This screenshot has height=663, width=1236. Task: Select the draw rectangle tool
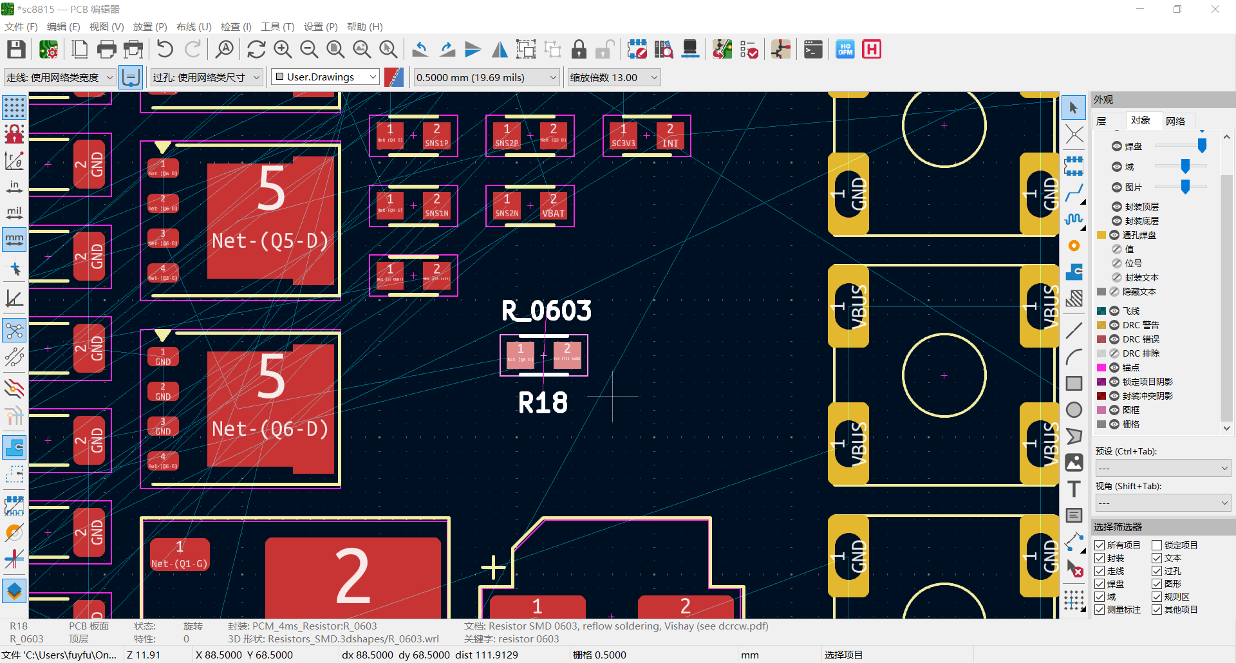coord(1074,384)
